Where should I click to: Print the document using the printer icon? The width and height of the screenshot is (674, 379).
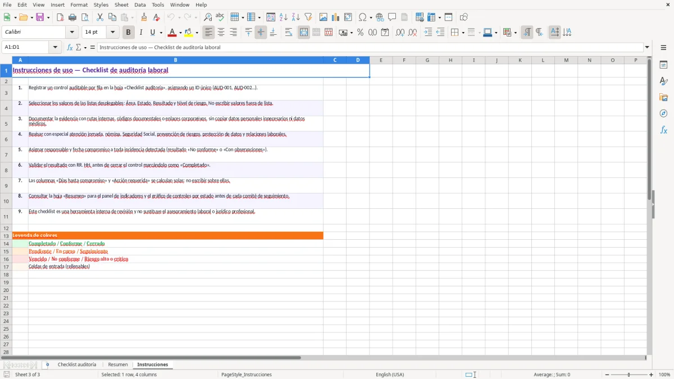[72, 17]
